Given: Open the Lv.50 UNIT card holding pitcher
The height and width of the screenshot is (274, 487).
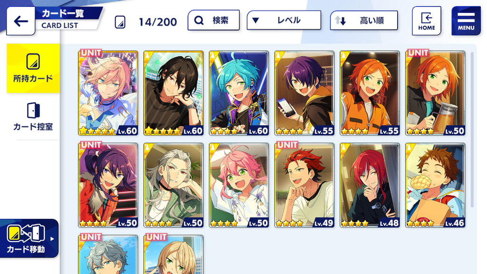Looking at the screenshot, I should tap(435, 93).
